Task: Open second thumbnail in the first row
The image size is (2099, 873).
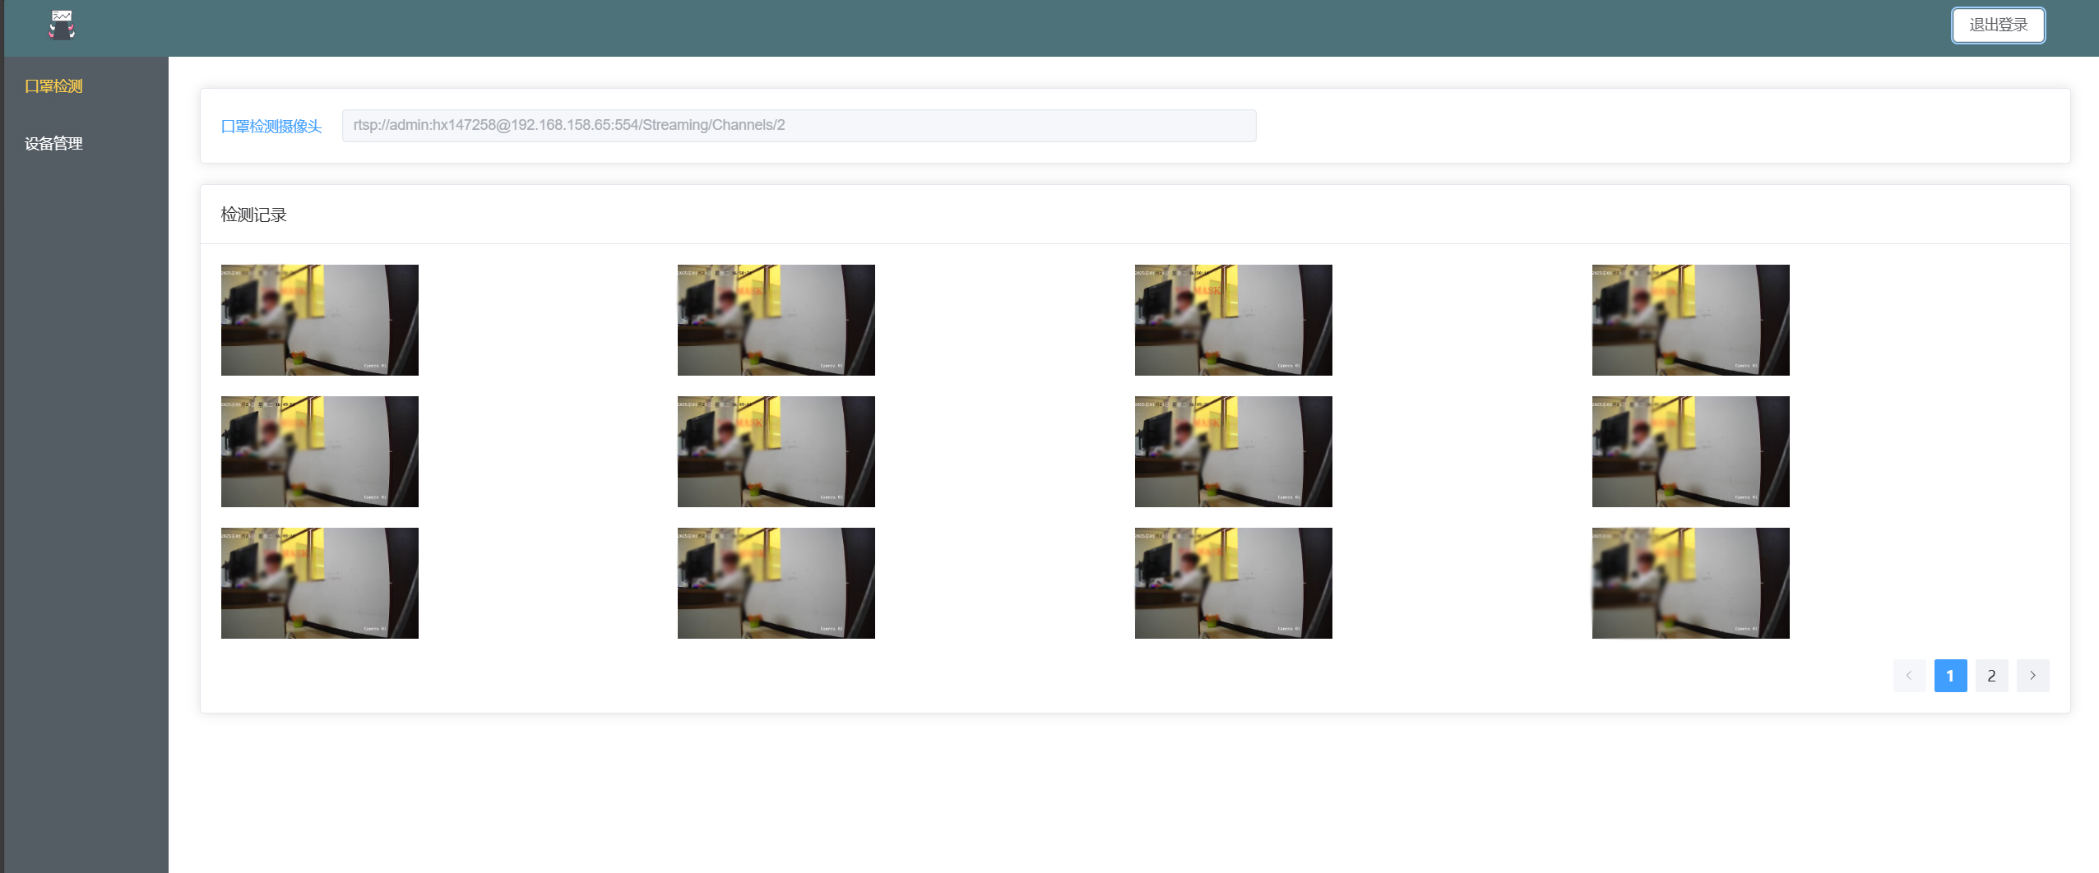Action: (776, 320)
